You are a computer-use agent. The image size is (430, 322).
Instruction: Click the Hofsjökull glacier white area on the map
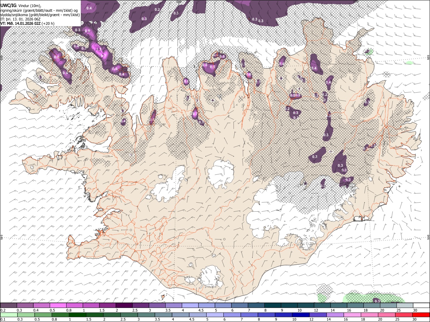click(221, 174)
